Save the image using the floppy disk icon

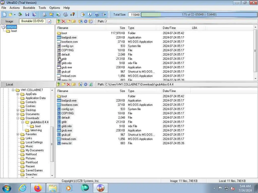27,15
